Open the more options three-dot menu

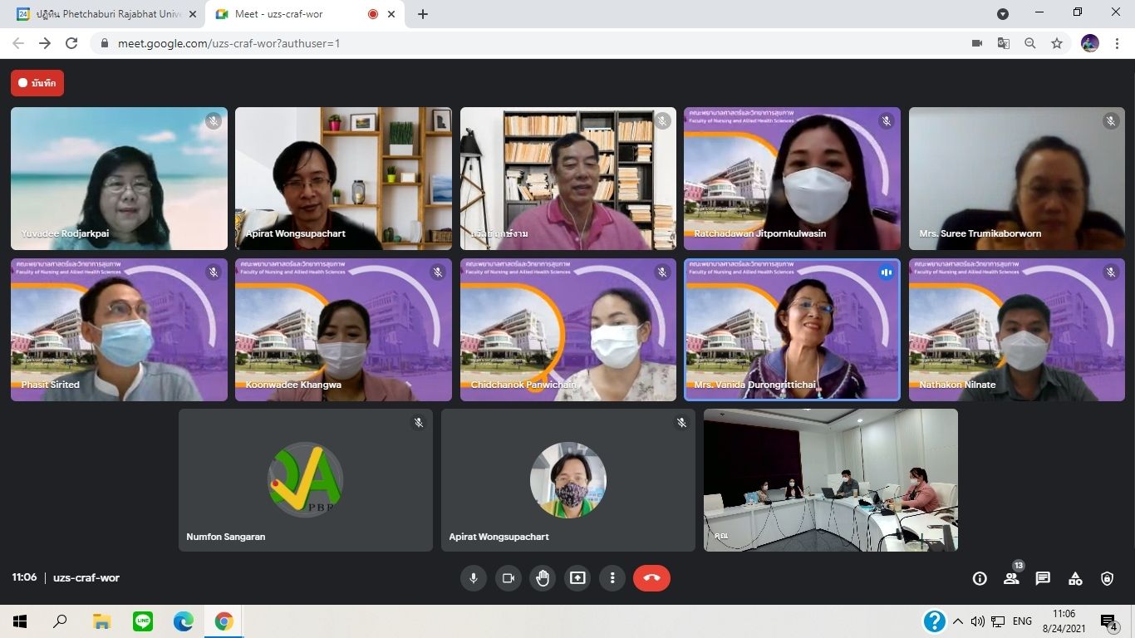(612, 578)
